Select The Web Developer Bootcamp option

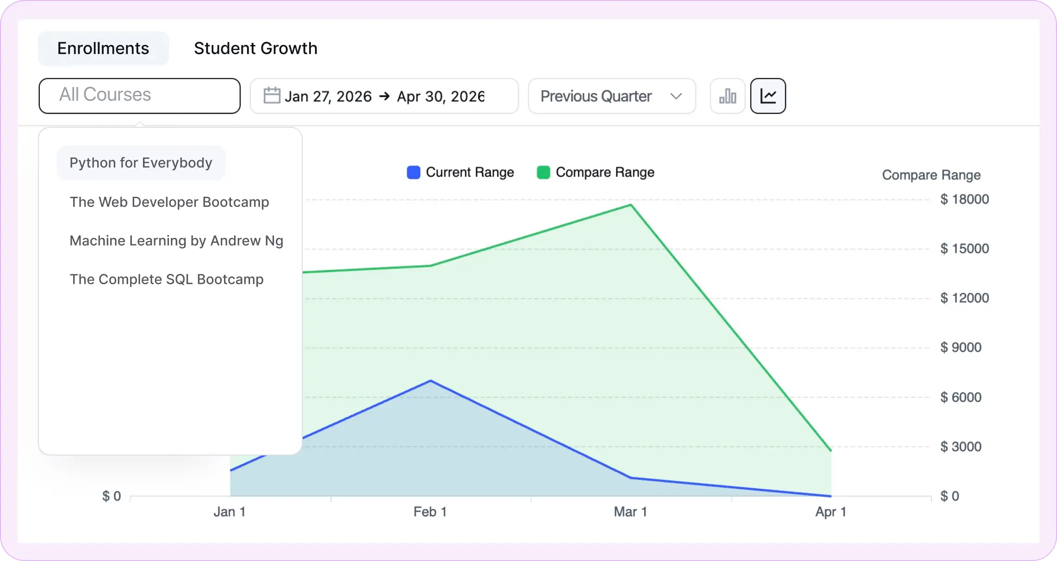pos(169,202)
